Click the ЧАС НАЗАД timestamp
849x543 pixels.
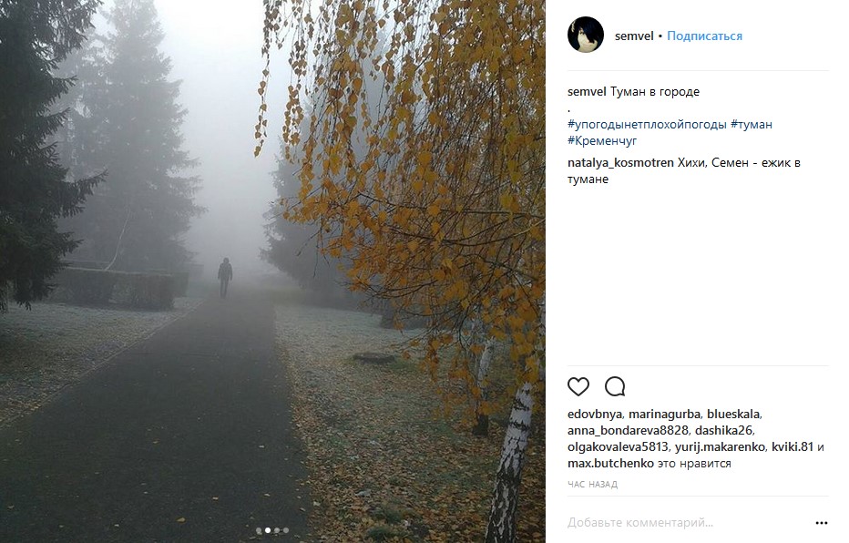point(592,484)
